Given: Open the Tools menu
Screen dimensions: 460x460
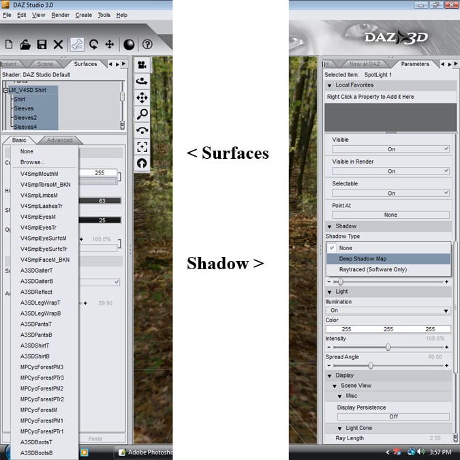Looking at the screenshot, I should click(x=104, y=15).
